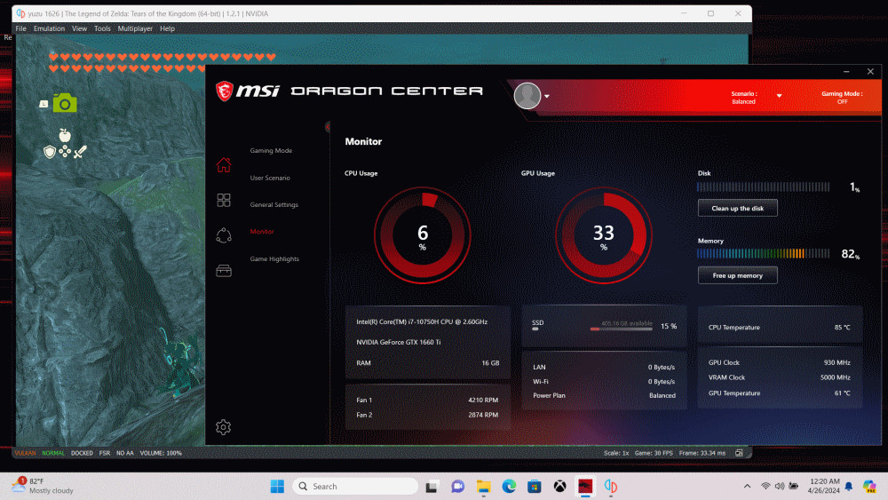Click Gaming Mode: OFF in the header
Viewport: 888px width, 500px height.
(842, 98)
